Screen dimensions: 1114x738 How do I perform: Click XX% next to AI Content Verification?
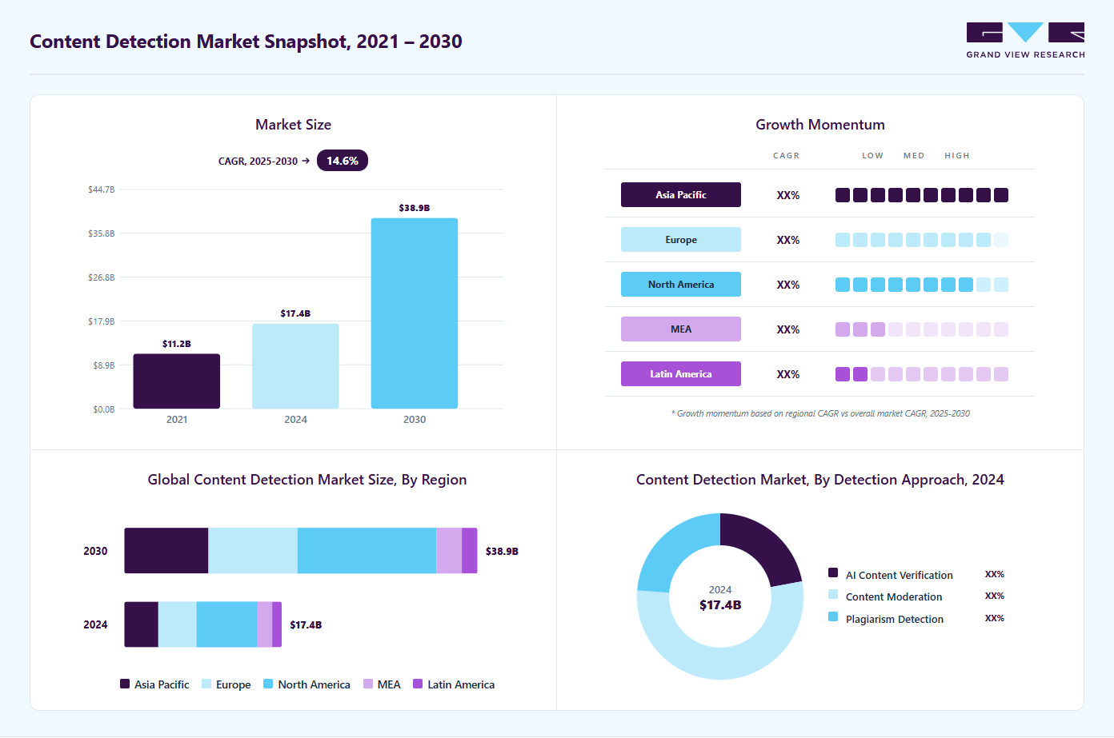[x=995, y=574]
